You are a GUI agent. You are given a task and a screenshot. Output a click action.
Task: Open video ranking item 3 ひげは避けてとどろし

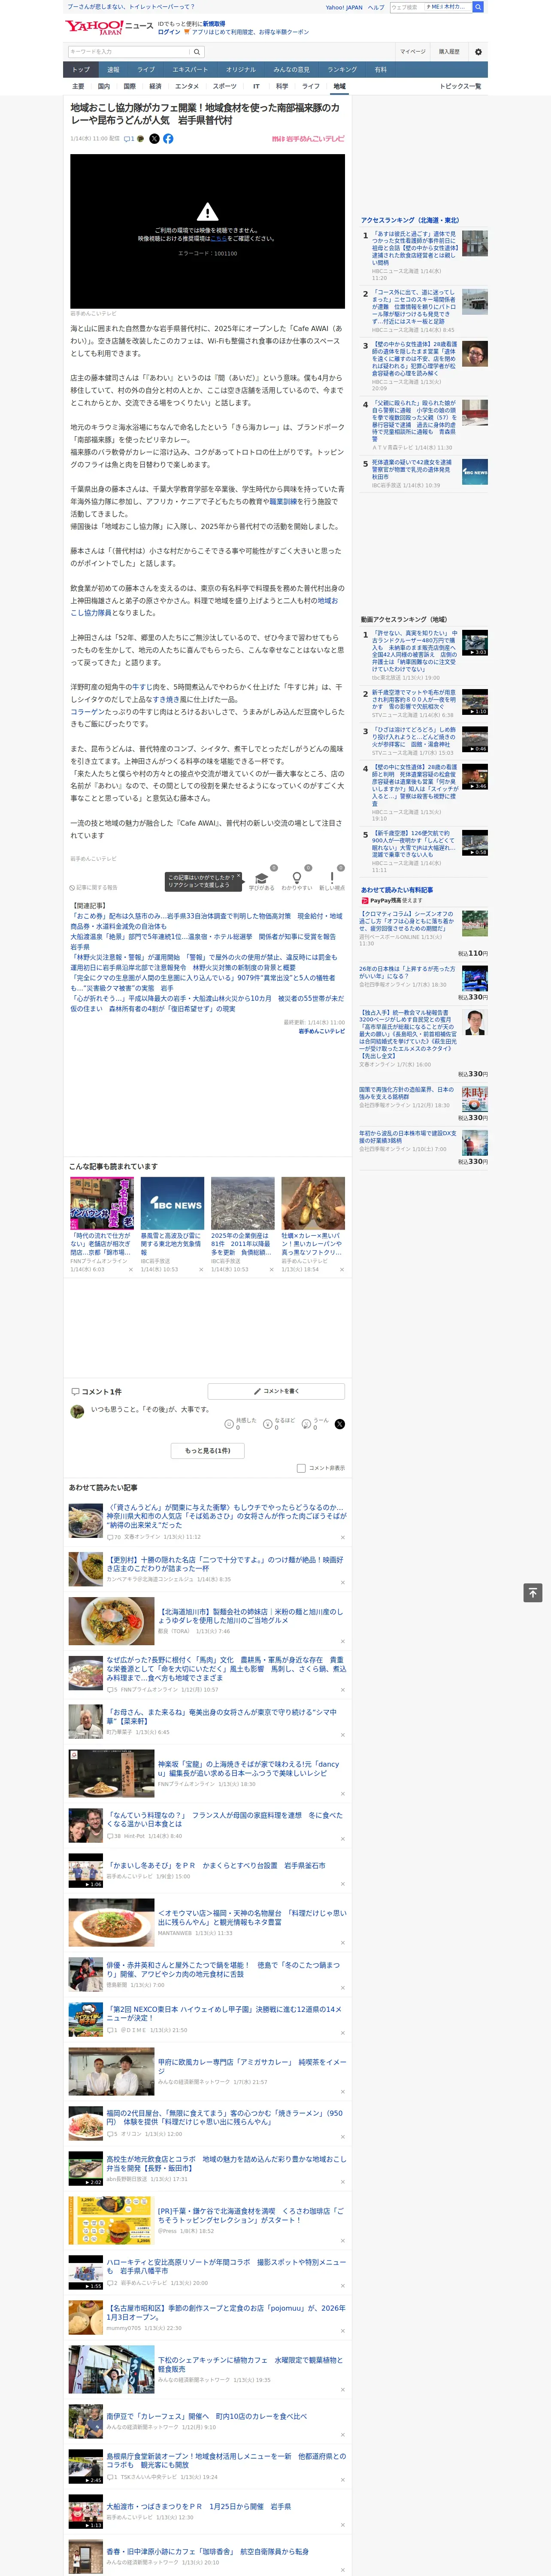click(x=414, y=737)
